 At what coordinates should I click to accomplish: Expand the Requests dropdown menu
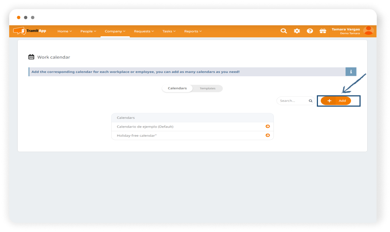pyautogui.click(x=144, y=32)
